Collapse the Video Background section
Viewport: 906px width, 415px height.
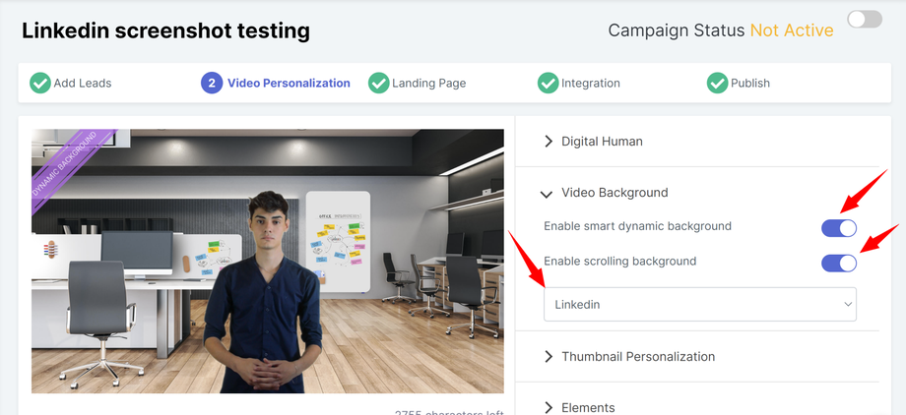pyautogui.click(x=615, y=193)
